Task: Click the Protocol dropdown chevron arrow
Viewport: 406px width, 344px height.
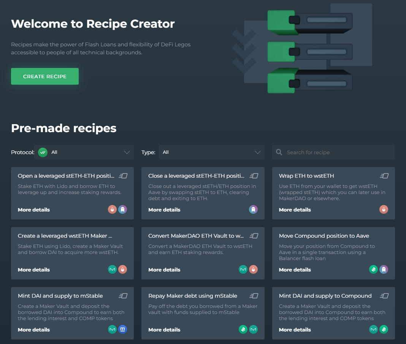Action: [127, 152]
